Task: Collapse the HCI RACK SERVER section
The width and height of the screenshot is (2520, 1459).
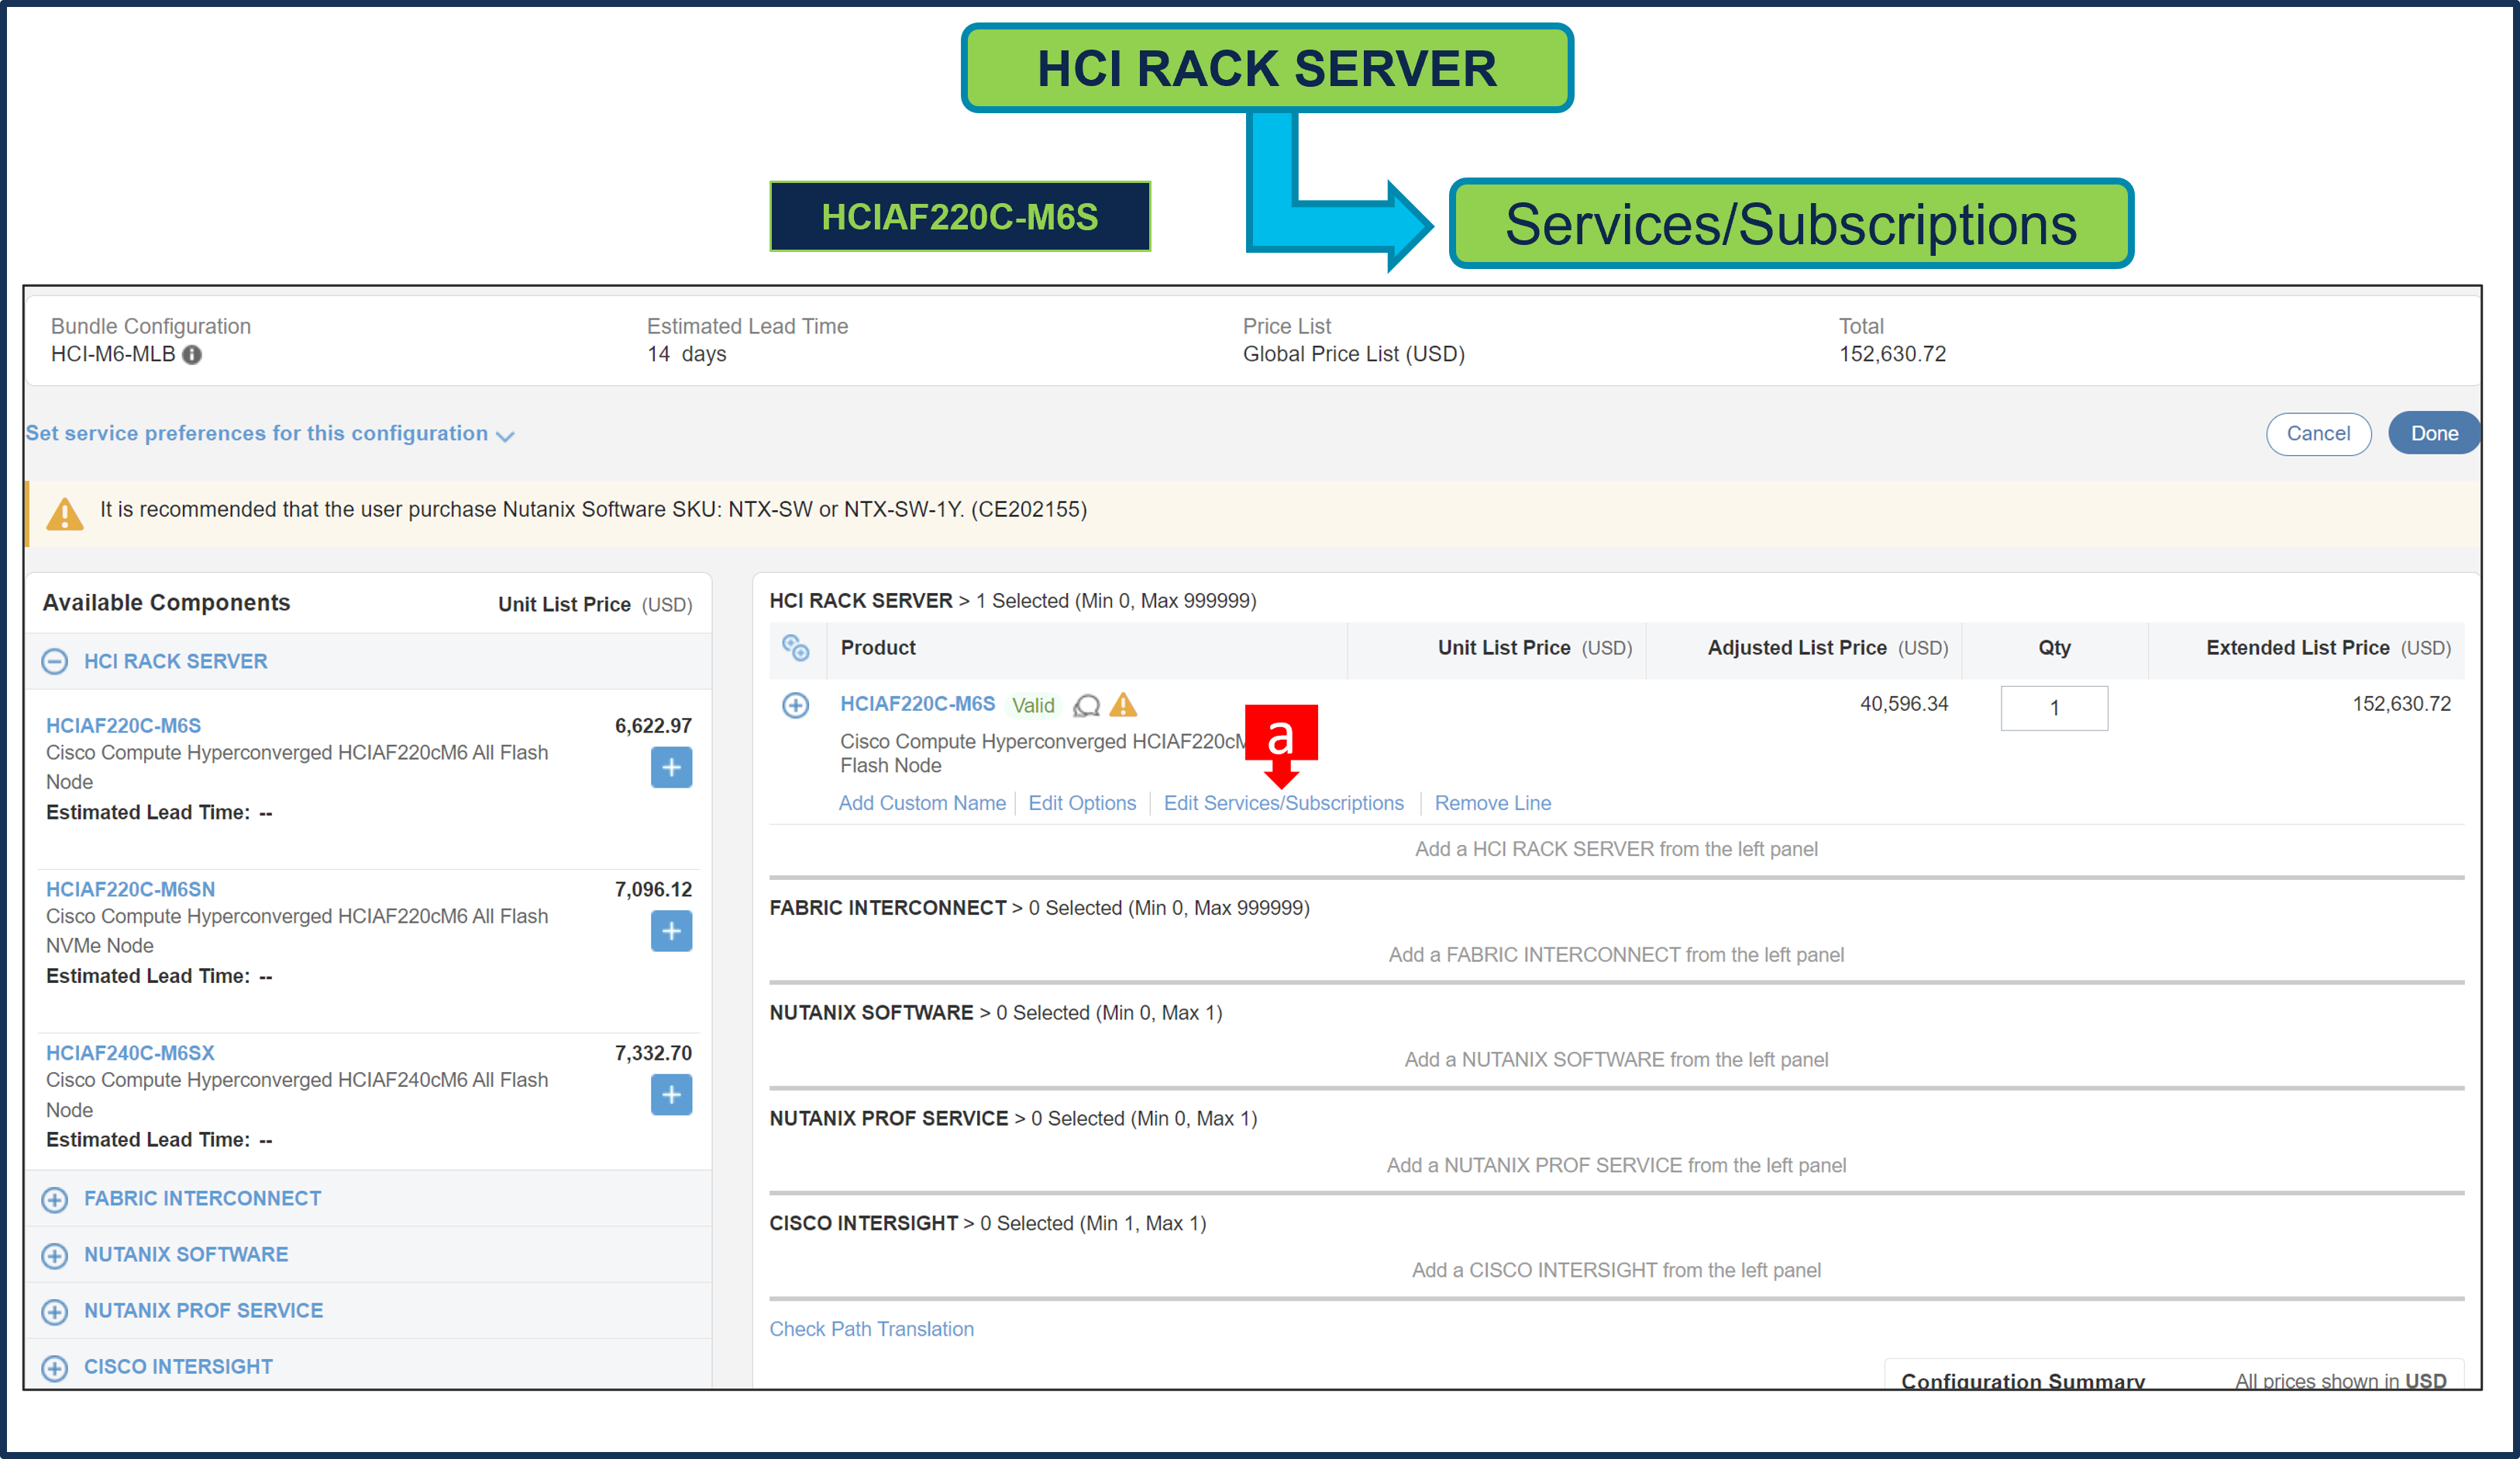Action: pos(55,661)
